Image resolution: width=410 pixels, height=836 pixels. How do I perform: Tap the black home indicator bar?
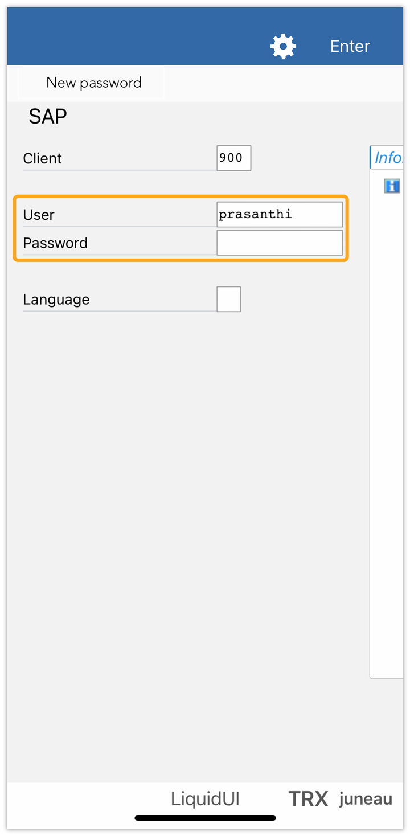[x=205, y=818]
